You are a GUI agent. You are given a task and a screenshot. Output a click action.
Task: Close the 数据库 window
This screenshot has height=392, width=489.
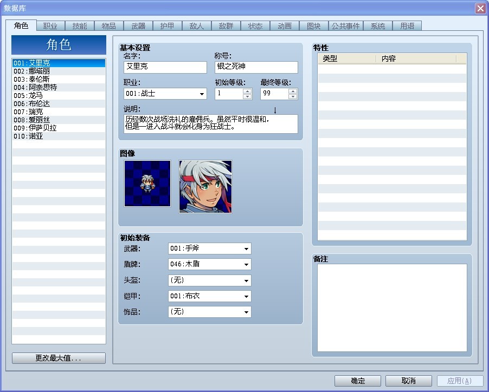480,8
